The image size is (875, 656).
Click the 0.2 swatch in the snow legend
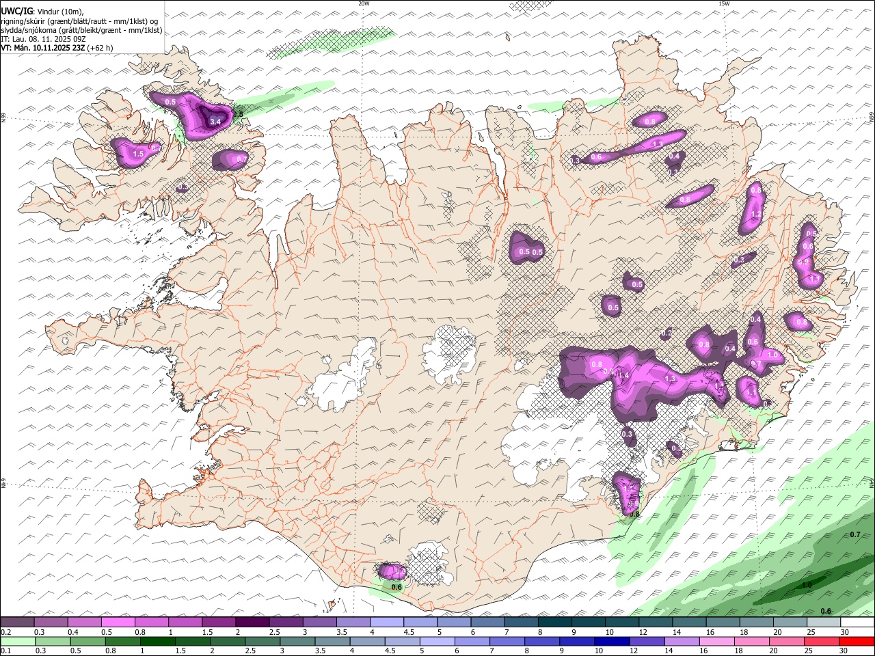click(18, 623)
